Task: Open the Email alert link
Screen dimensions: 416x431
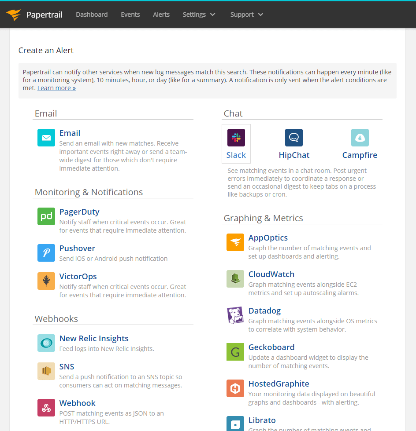Action: tap(70, 133)
